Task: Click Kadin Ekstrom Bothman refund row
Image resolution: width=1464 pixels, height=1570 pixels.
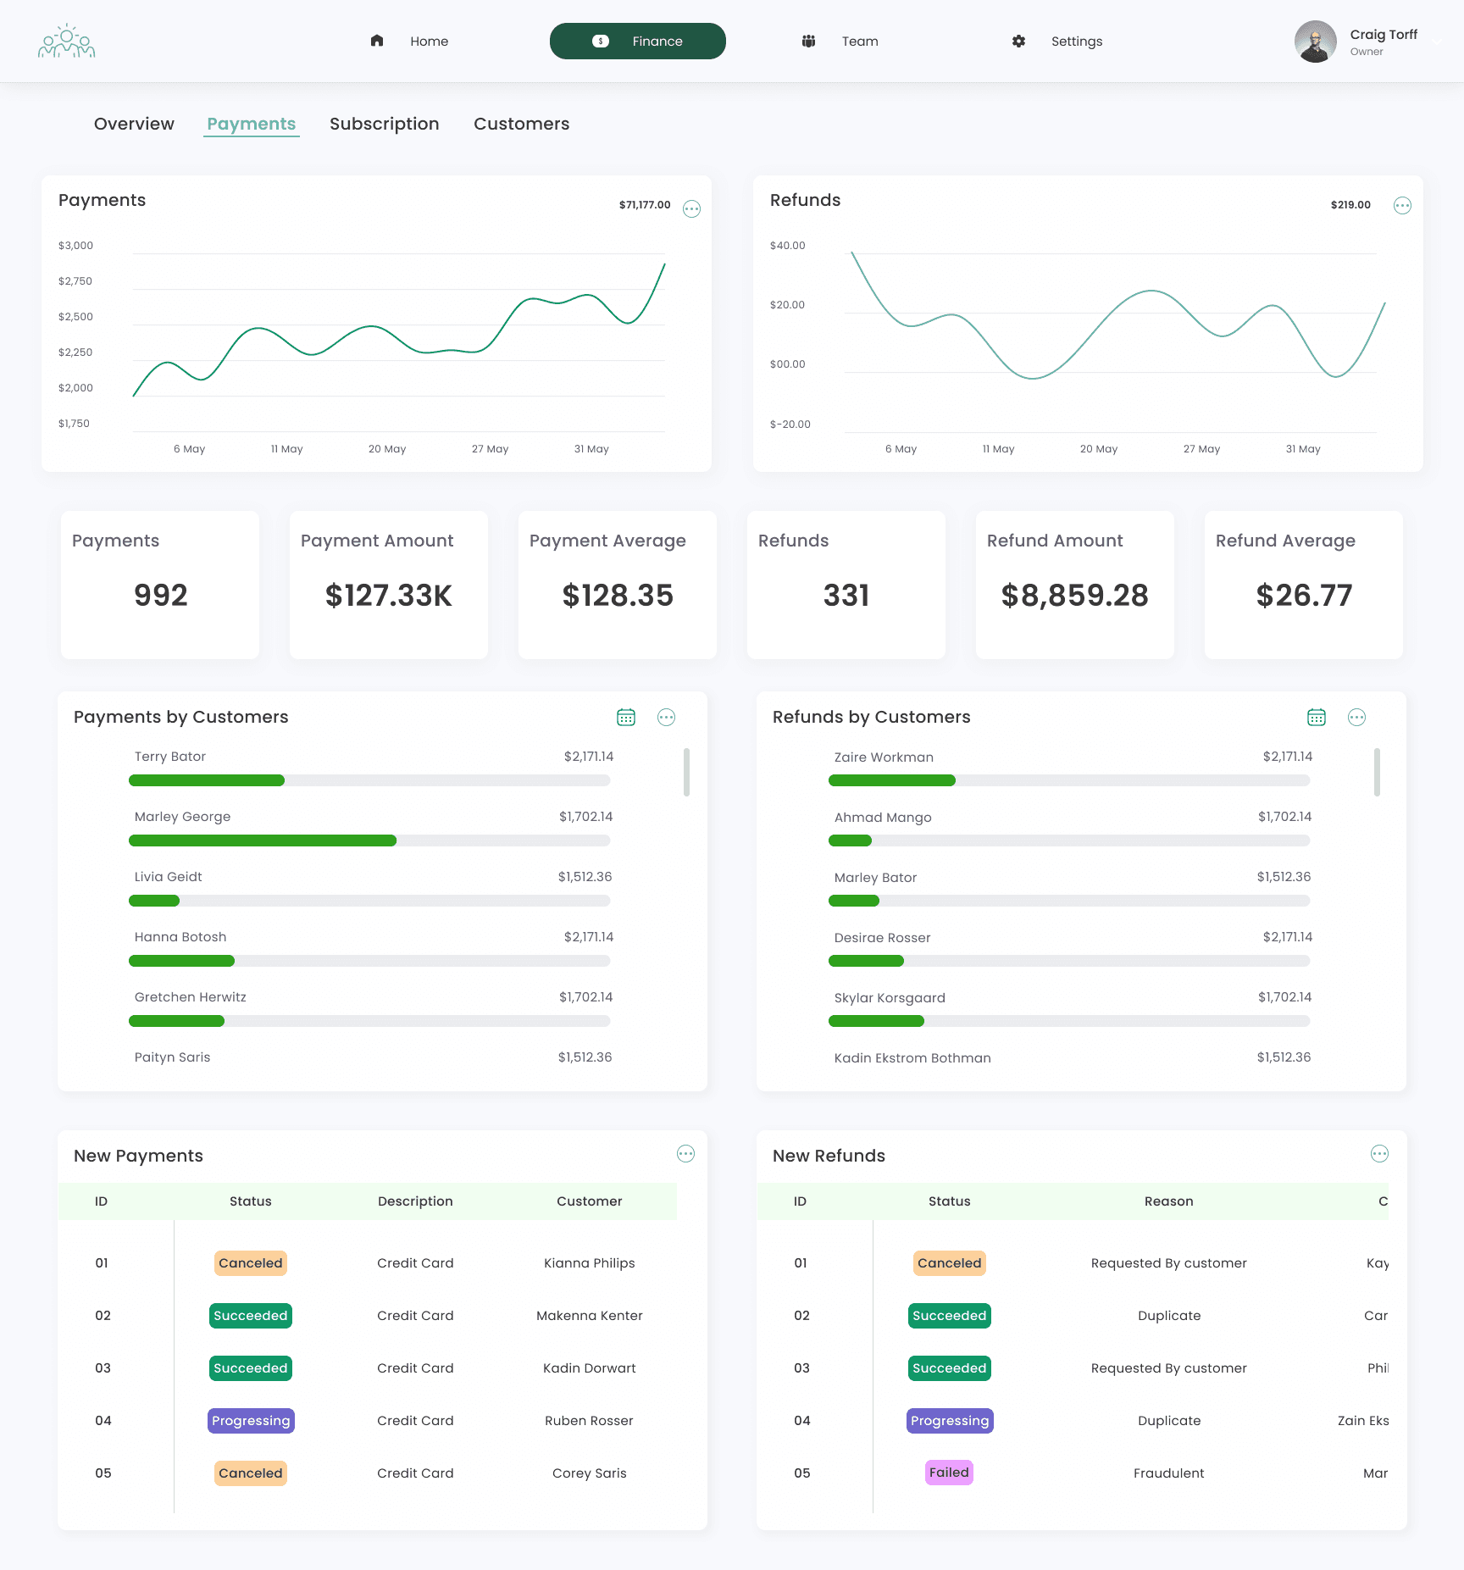Action: coord(1073,1057)
